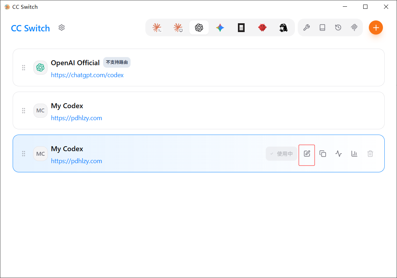Add a new provider with orange plus button
This screenshot has height=278, width=397.
coord(376,27)
